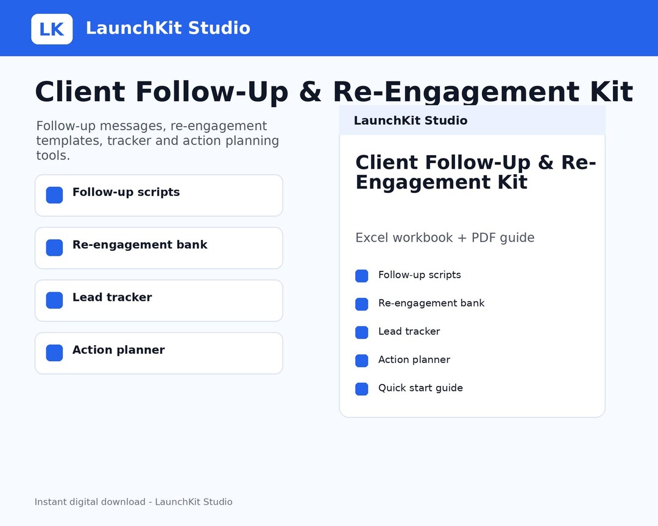Image resolution: width=658 pixels, height=526 pixels.
Task: Select Action planner in the preview card list
Action: (x=414, y=359)
